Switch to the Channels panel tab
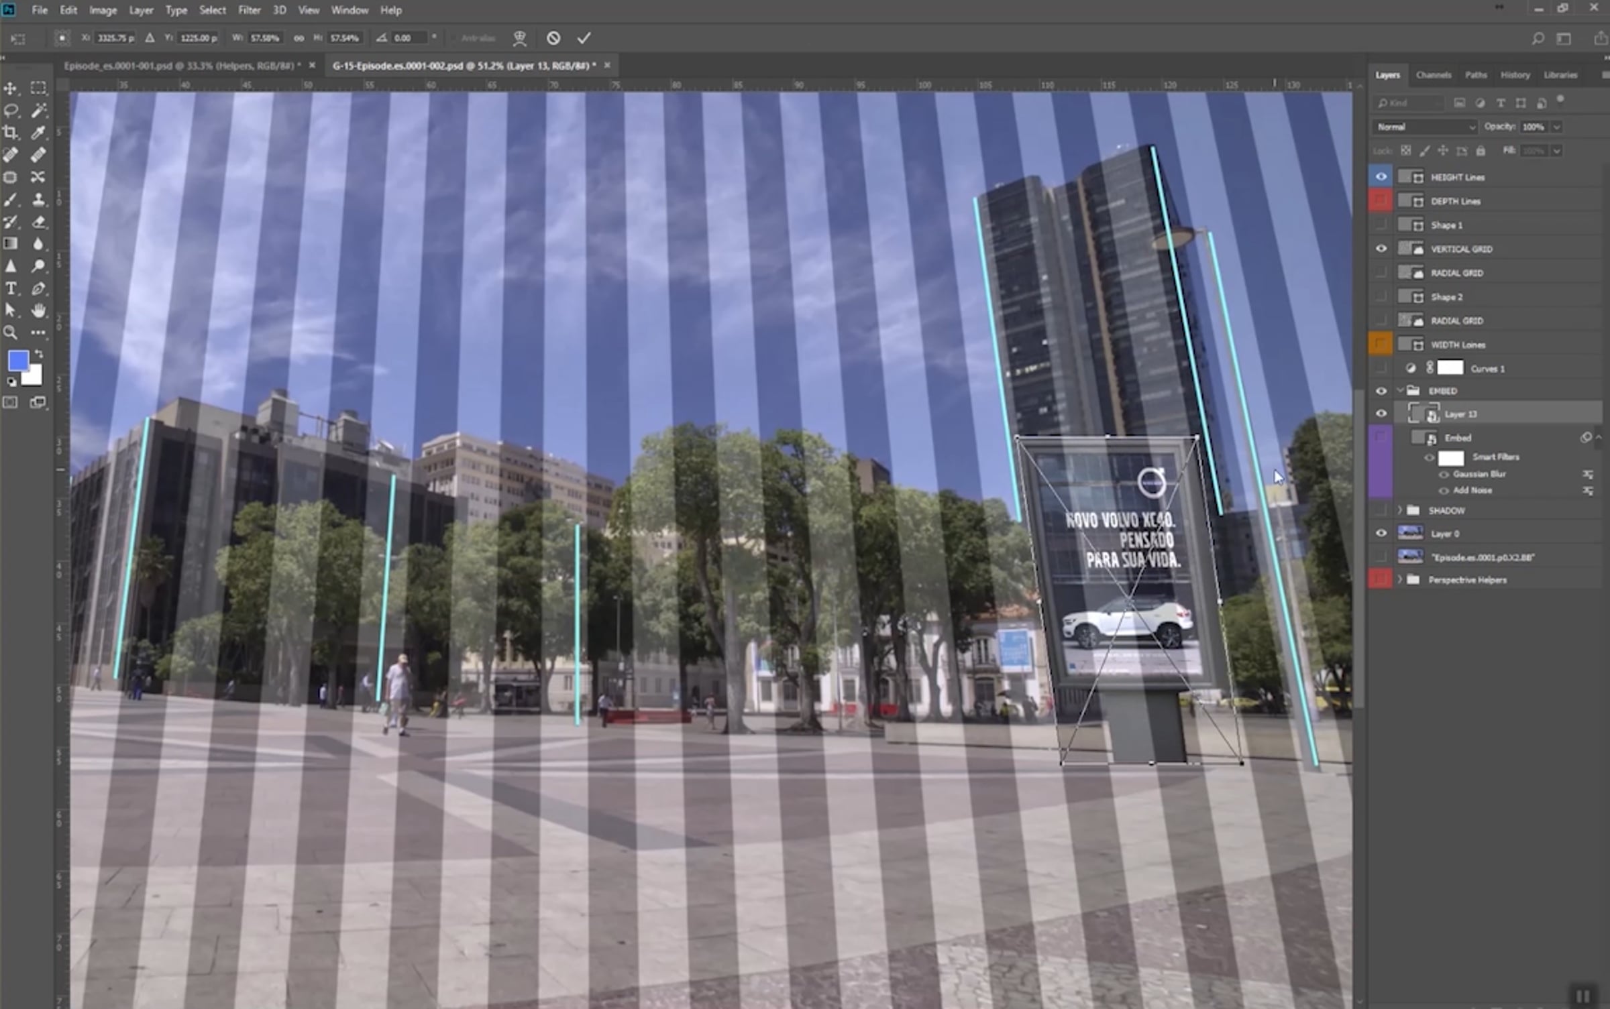Screen dimensions: 1610x1009 point(1433,75)
